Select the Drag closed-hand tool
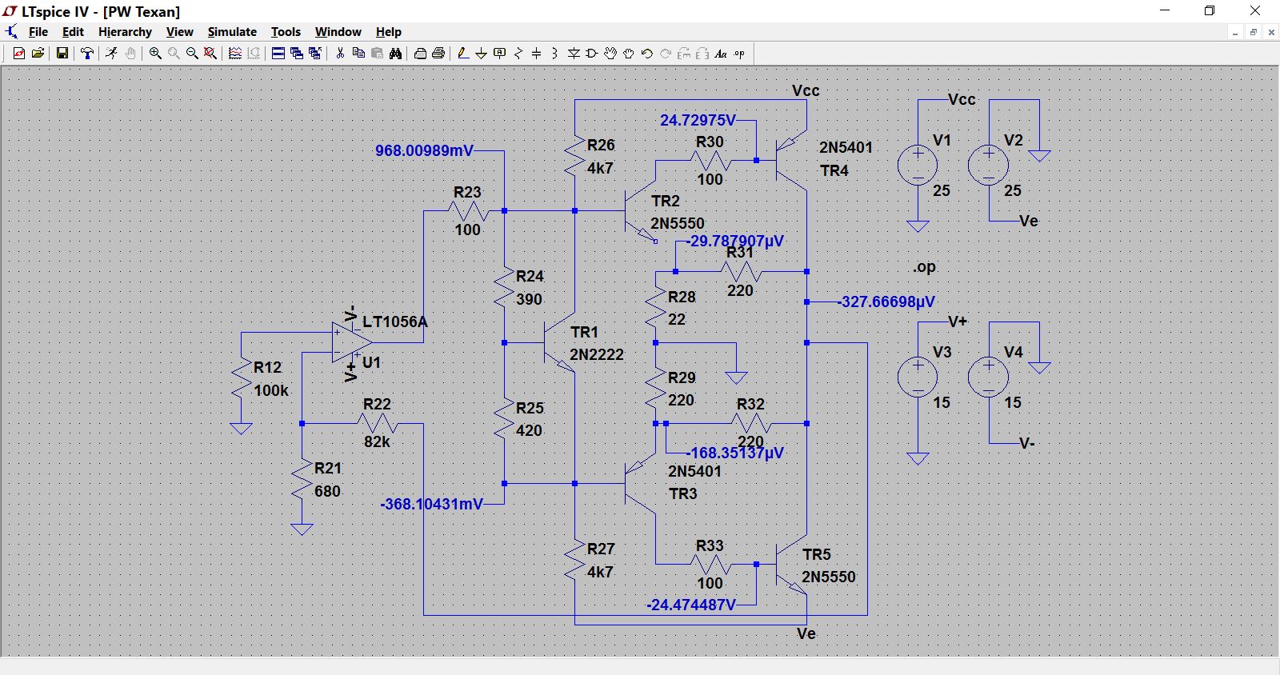Screen dimensions: 1280x675 pyautogui.click(x=629, y=54)
